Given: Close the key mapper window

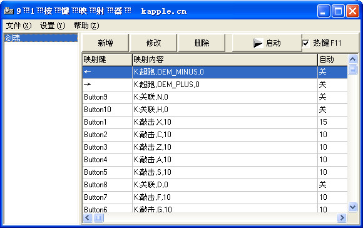Looking at the screenshot, I should click(x=352, y=11).
